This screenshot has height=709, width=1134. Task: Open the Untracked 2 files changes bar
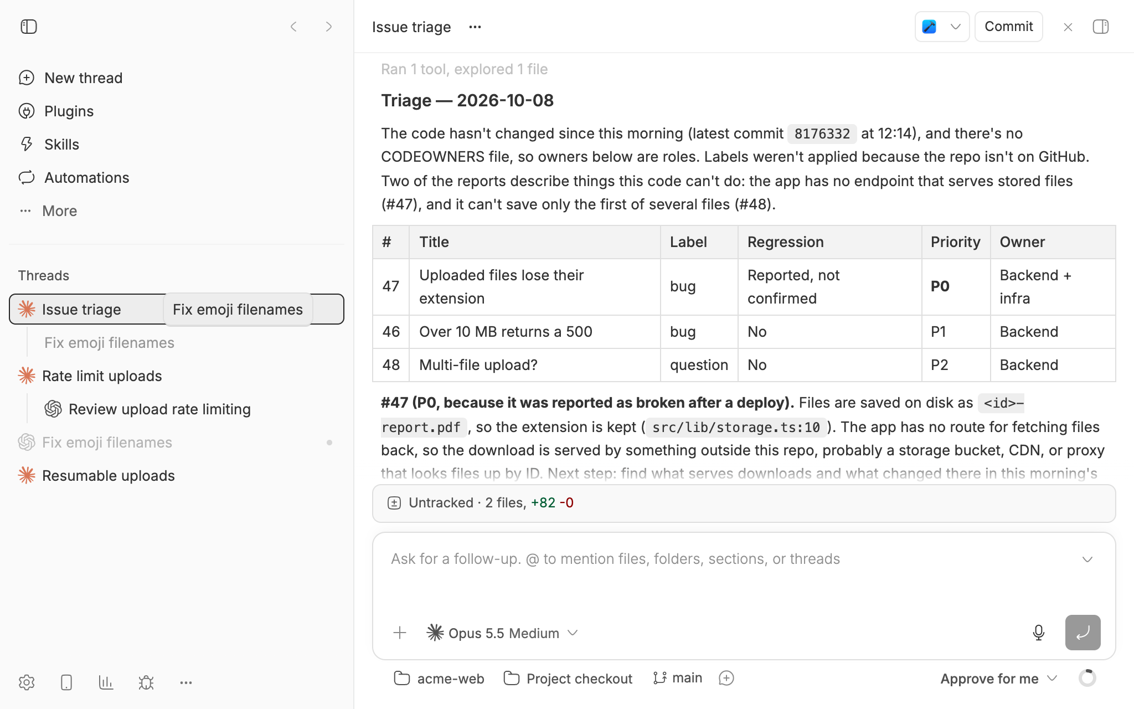click(744, 503)
